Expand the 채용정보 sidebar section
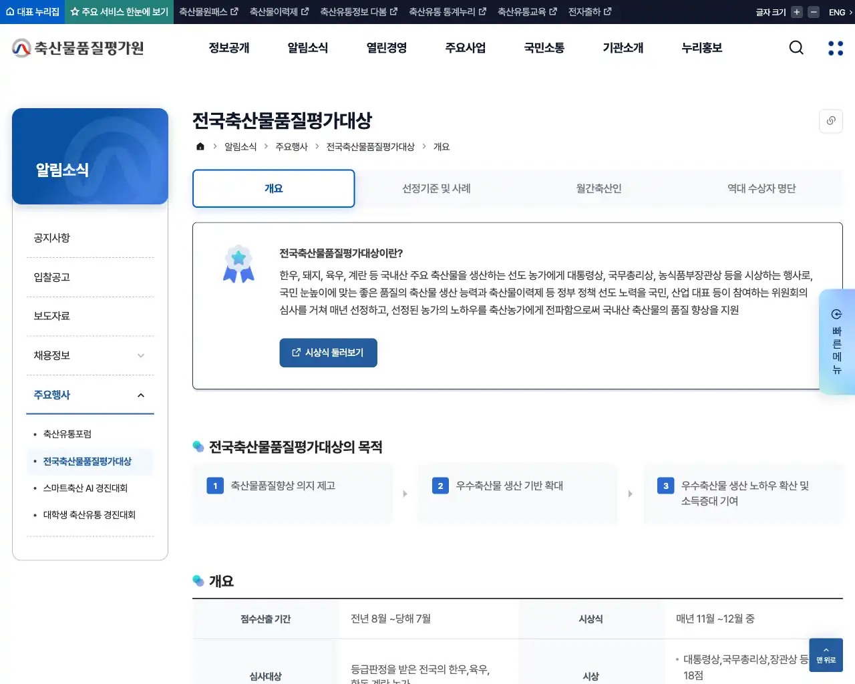Image resolution: width=855 pixels, height=684 pixels. (x=141, y=355)
